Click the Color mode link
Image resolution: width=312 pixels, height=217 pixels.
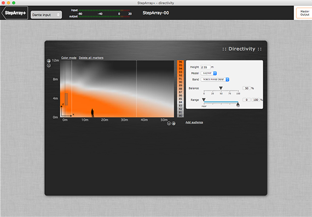[x=69, y=57]
